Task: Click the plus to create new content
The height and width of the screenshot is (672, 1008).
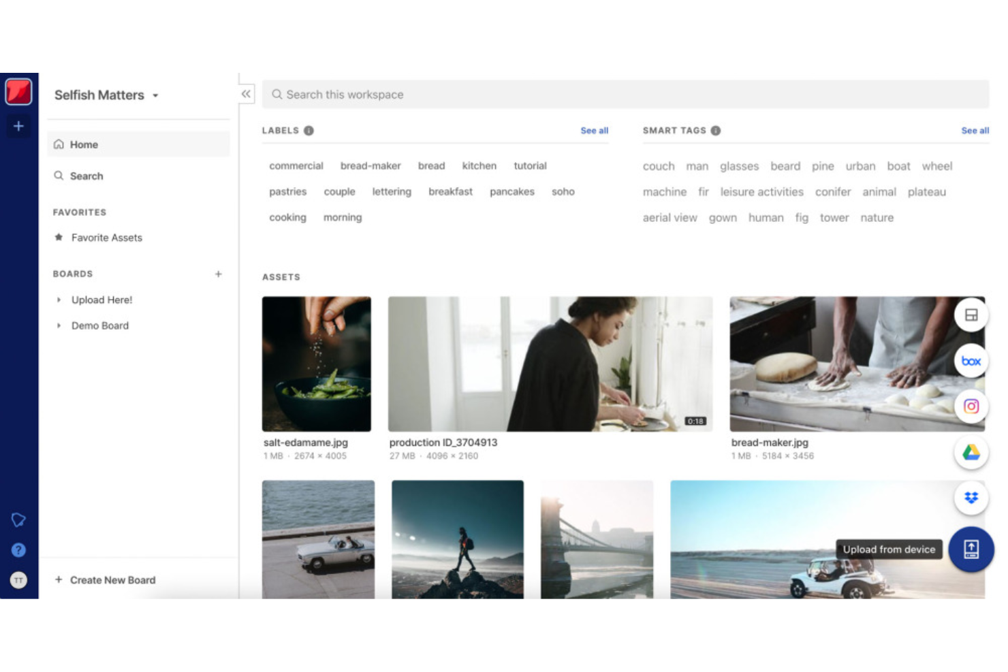Action: pos(18,126)
